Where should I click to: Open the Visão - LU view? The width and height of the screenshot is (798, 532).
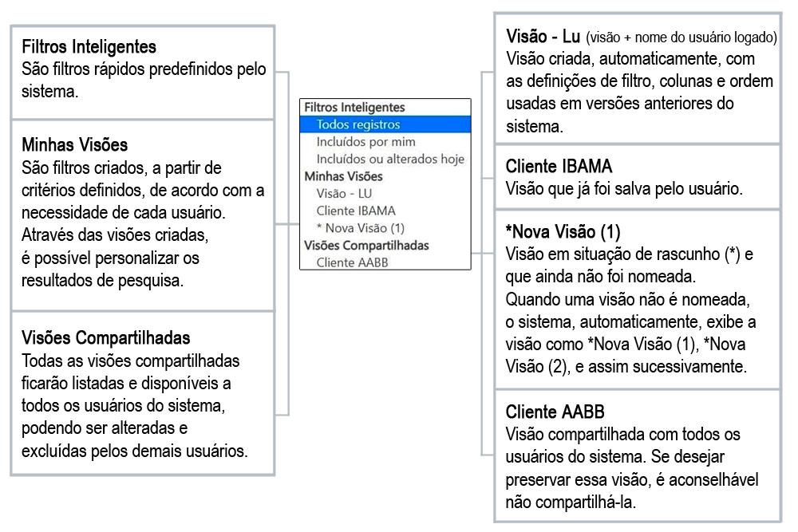(385, 194)
